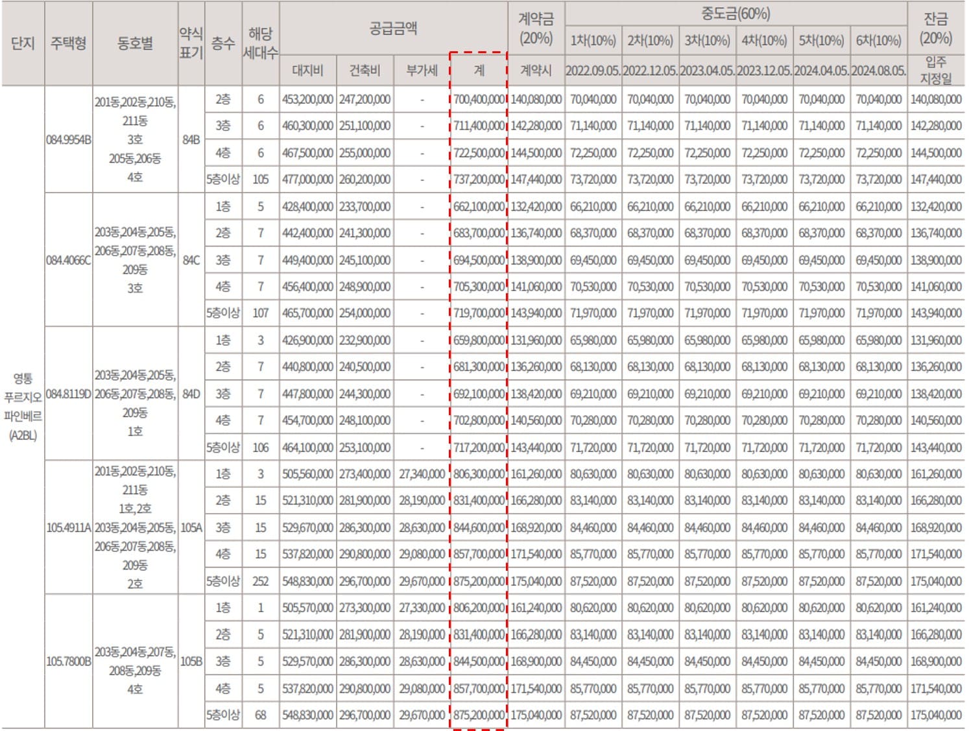Select total price '844,500,000'
The height and width of the screenshot is (731, 969).
pyautogui.click(x=479, y=662)
